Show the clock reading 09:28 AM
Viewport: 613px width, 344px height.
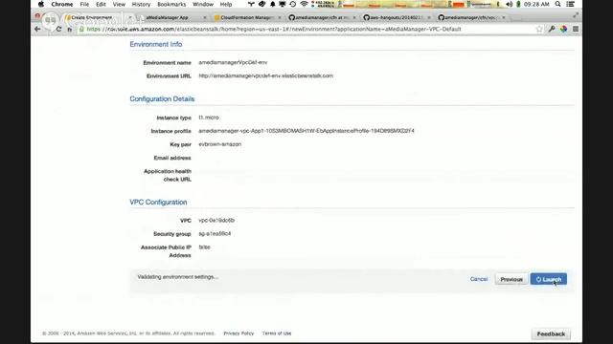(x=536, y=4)
